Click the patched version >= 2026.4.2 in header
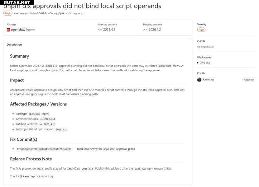Image resolution: width=259 pixels, height=187 pixels. [152, 30]
